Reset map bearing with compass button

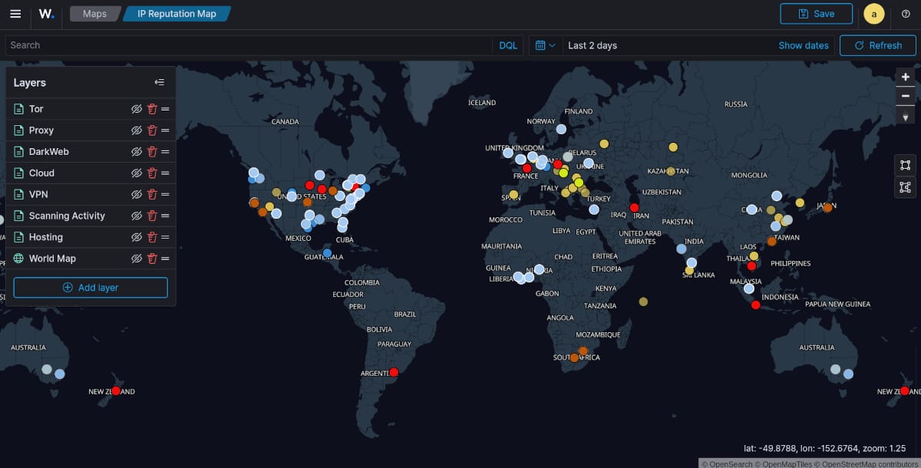[906, 116]
